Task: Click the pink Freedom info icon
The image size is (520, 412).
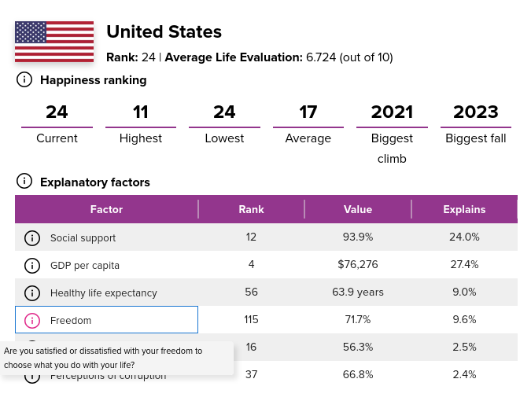Action: (x=32, y=320)
